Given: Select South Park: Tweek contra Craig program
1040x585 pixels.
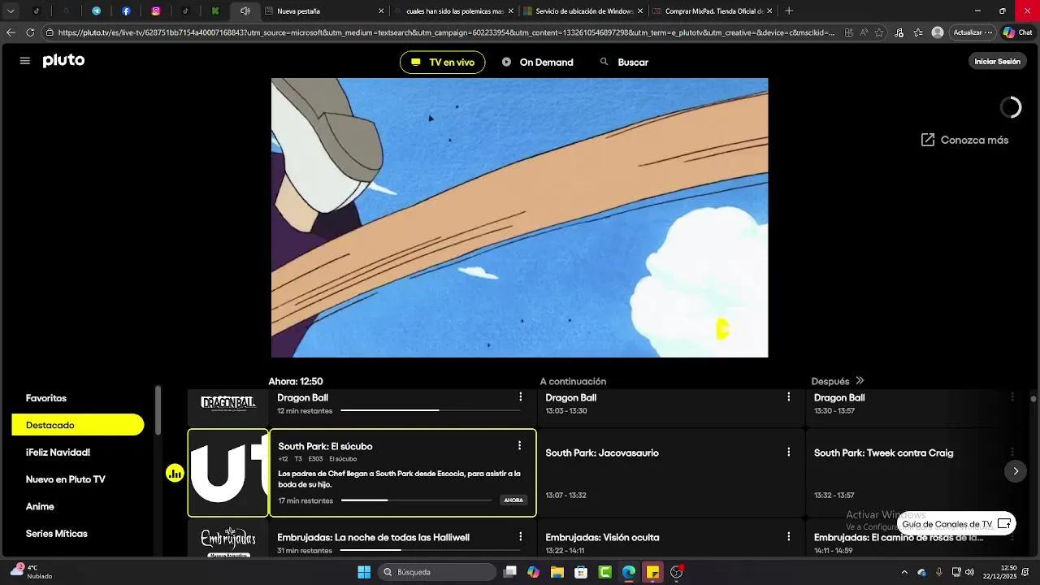Looking at the screenshot, I should point(916,473).
